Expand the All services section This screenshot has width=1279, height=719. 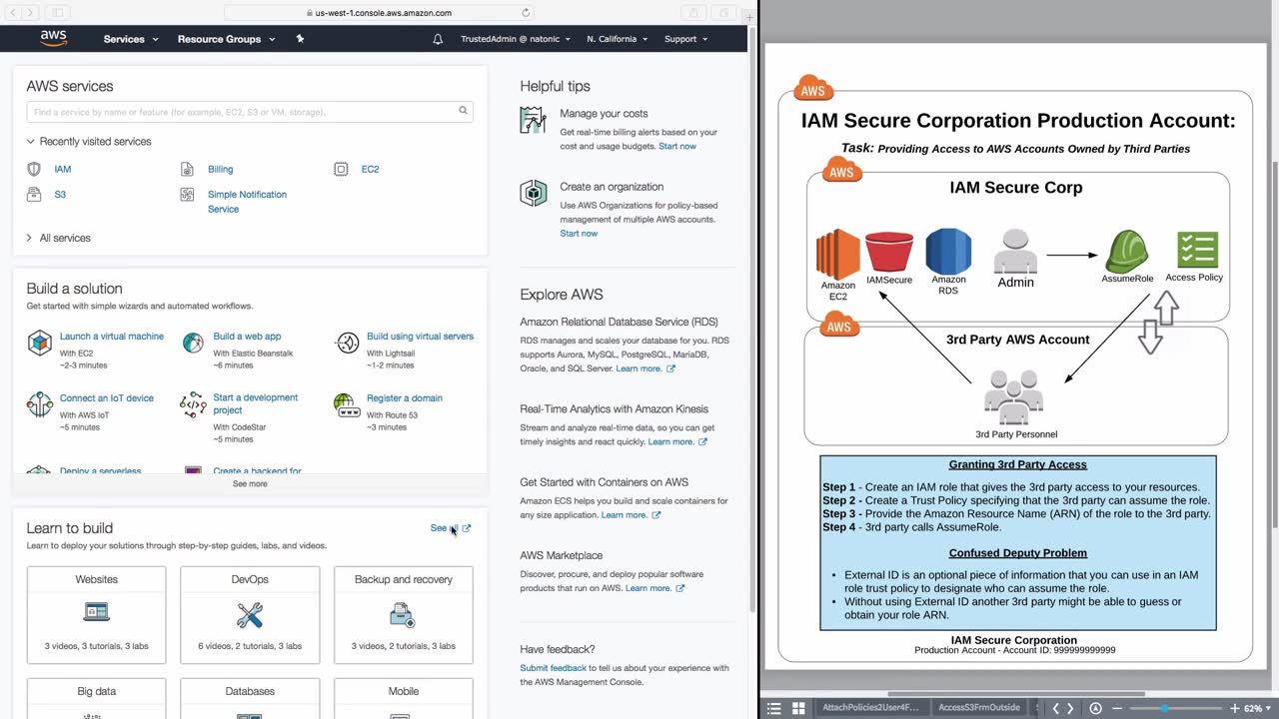pyautogui.click(x=58, y=238)
